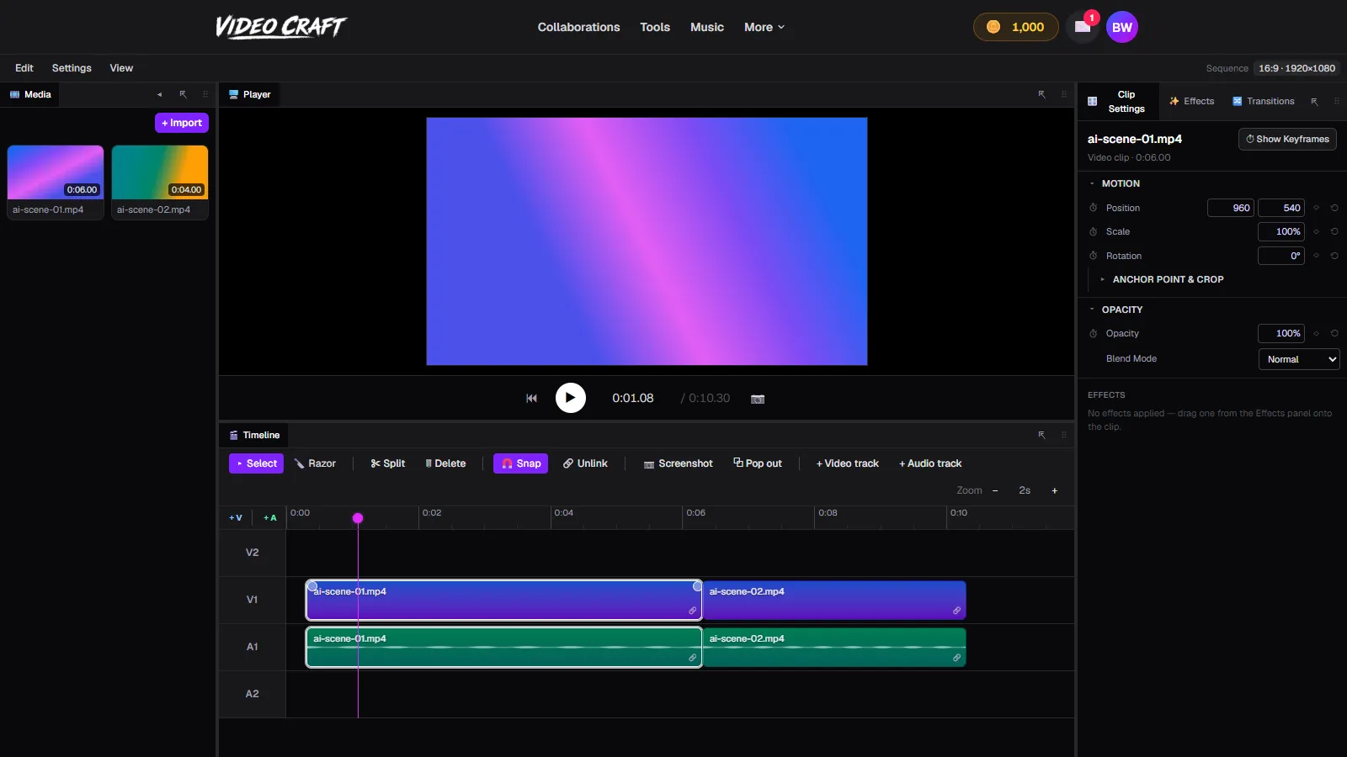The image size is (1347, 757).
Task: Click the camera snapshot icon in player
Action: [758, 399]
